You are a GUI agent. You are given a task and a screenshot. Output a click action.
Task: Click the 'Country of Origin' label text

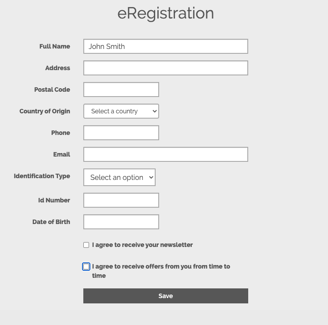coord(45,111)
